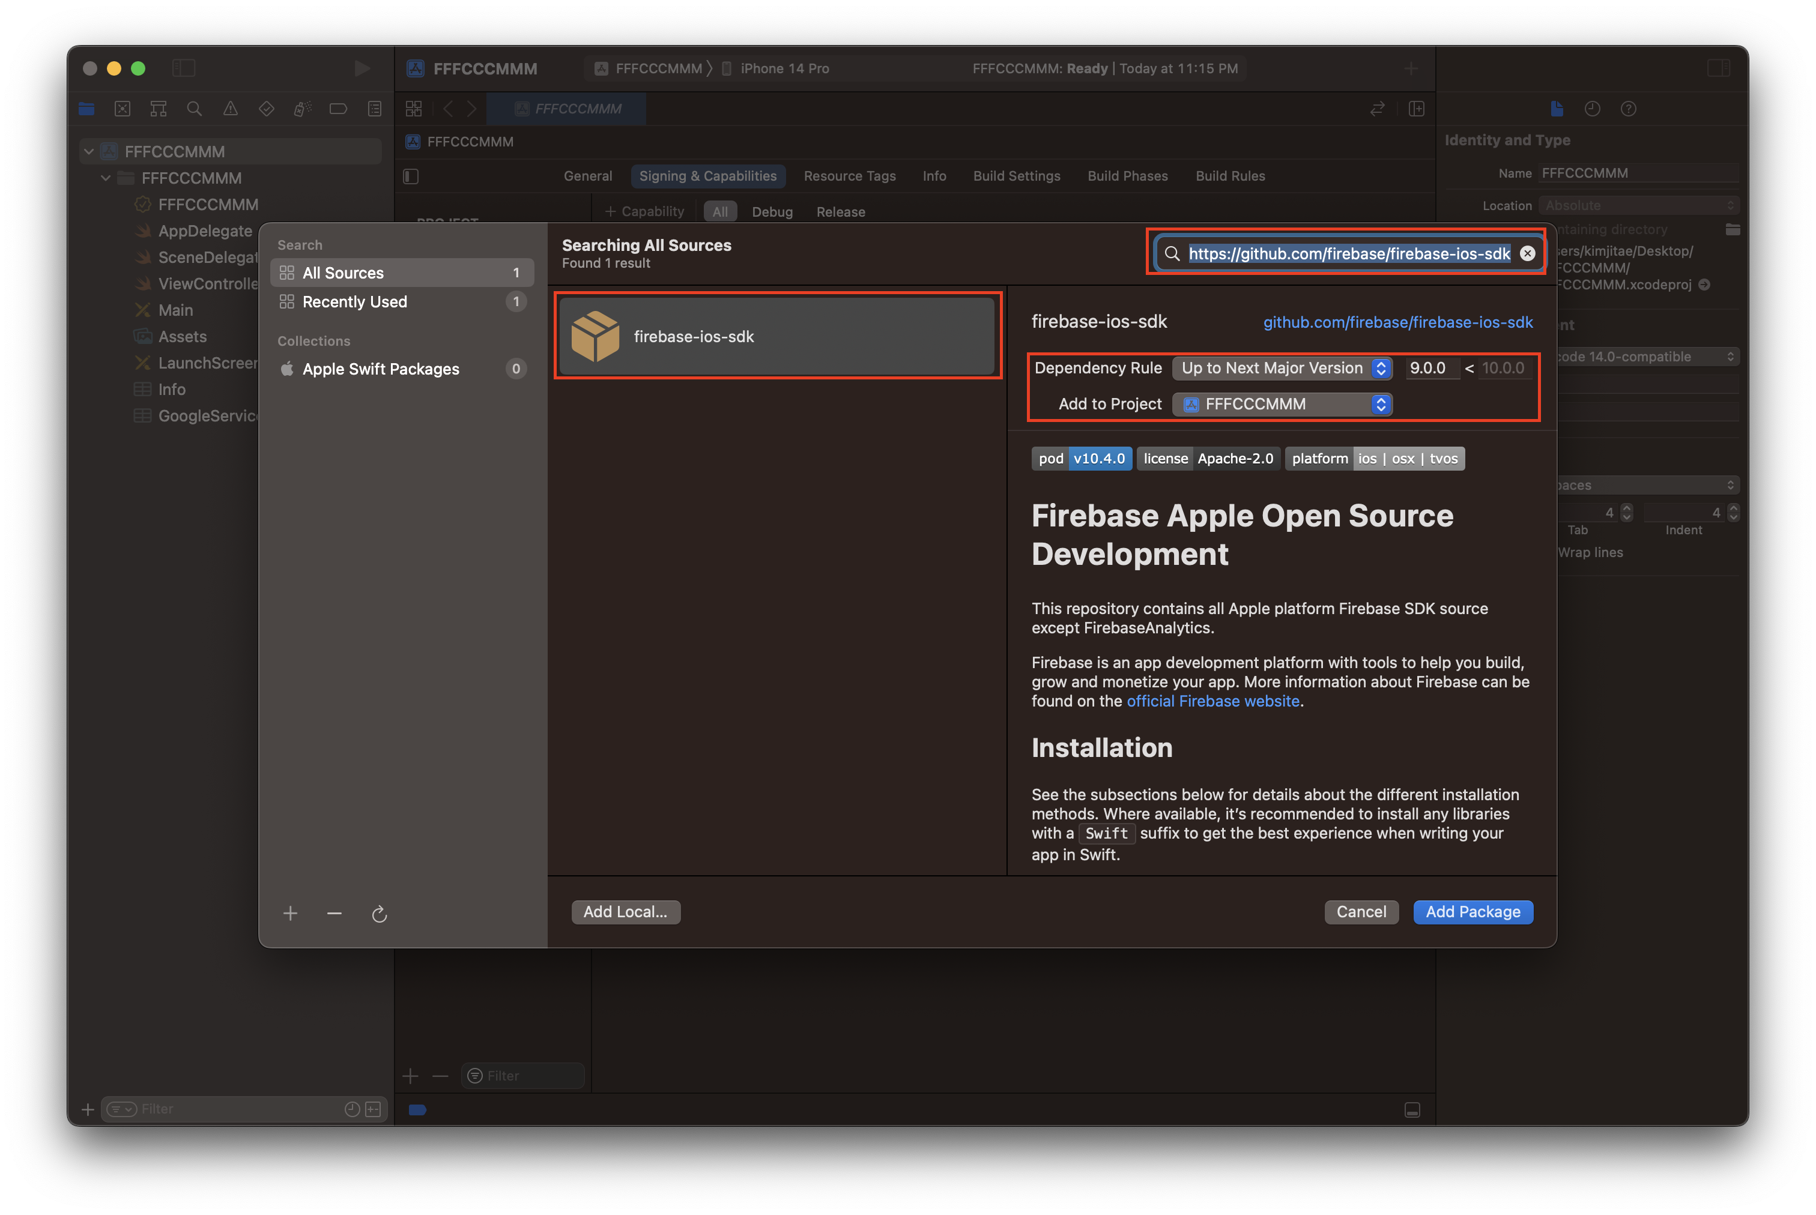This screenshot has height=1215, width=1816.
Task: Open the Project navigator folder icon
Action: point(87,109)
